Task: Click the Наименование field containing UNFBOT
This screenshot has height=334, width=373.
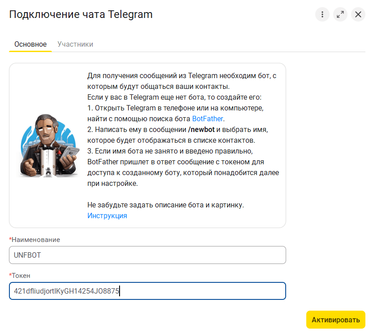Action: (147, 255)
